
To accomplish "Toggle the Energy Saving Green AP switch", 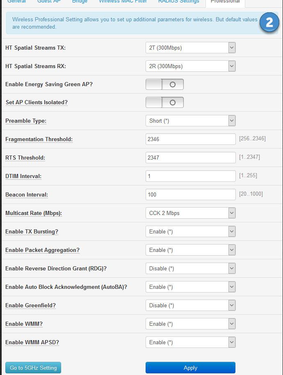I will pyautogui.click(x=164, y=84).
